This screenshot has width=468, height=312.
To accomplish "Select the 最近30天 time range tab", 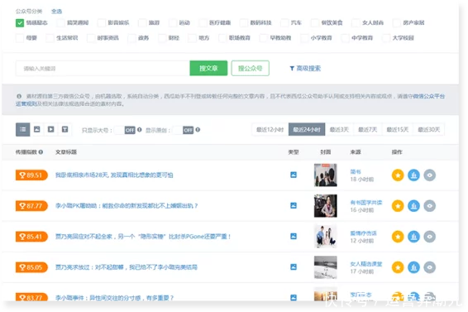I will coord(428,129).
